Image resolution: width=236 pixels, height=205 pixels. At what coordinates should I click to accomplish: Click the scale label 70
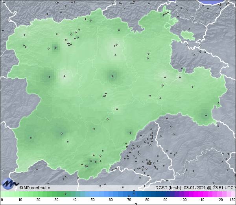click(129, 200)
